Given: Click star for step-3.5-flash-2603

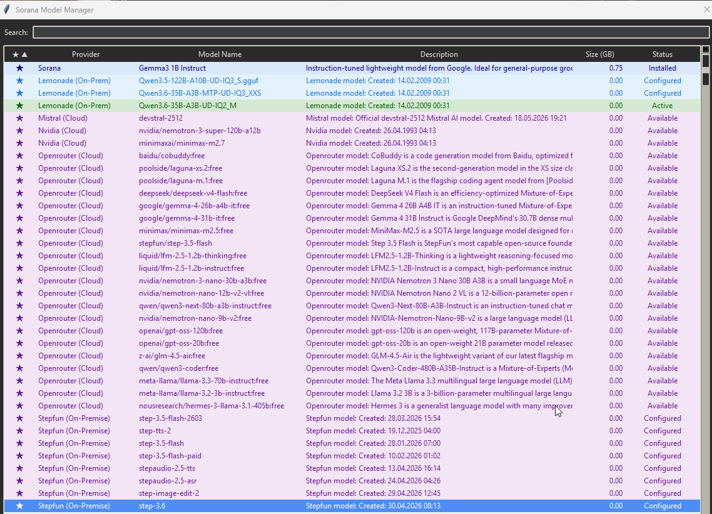Looking at the screenshot, I should (19, 418).
